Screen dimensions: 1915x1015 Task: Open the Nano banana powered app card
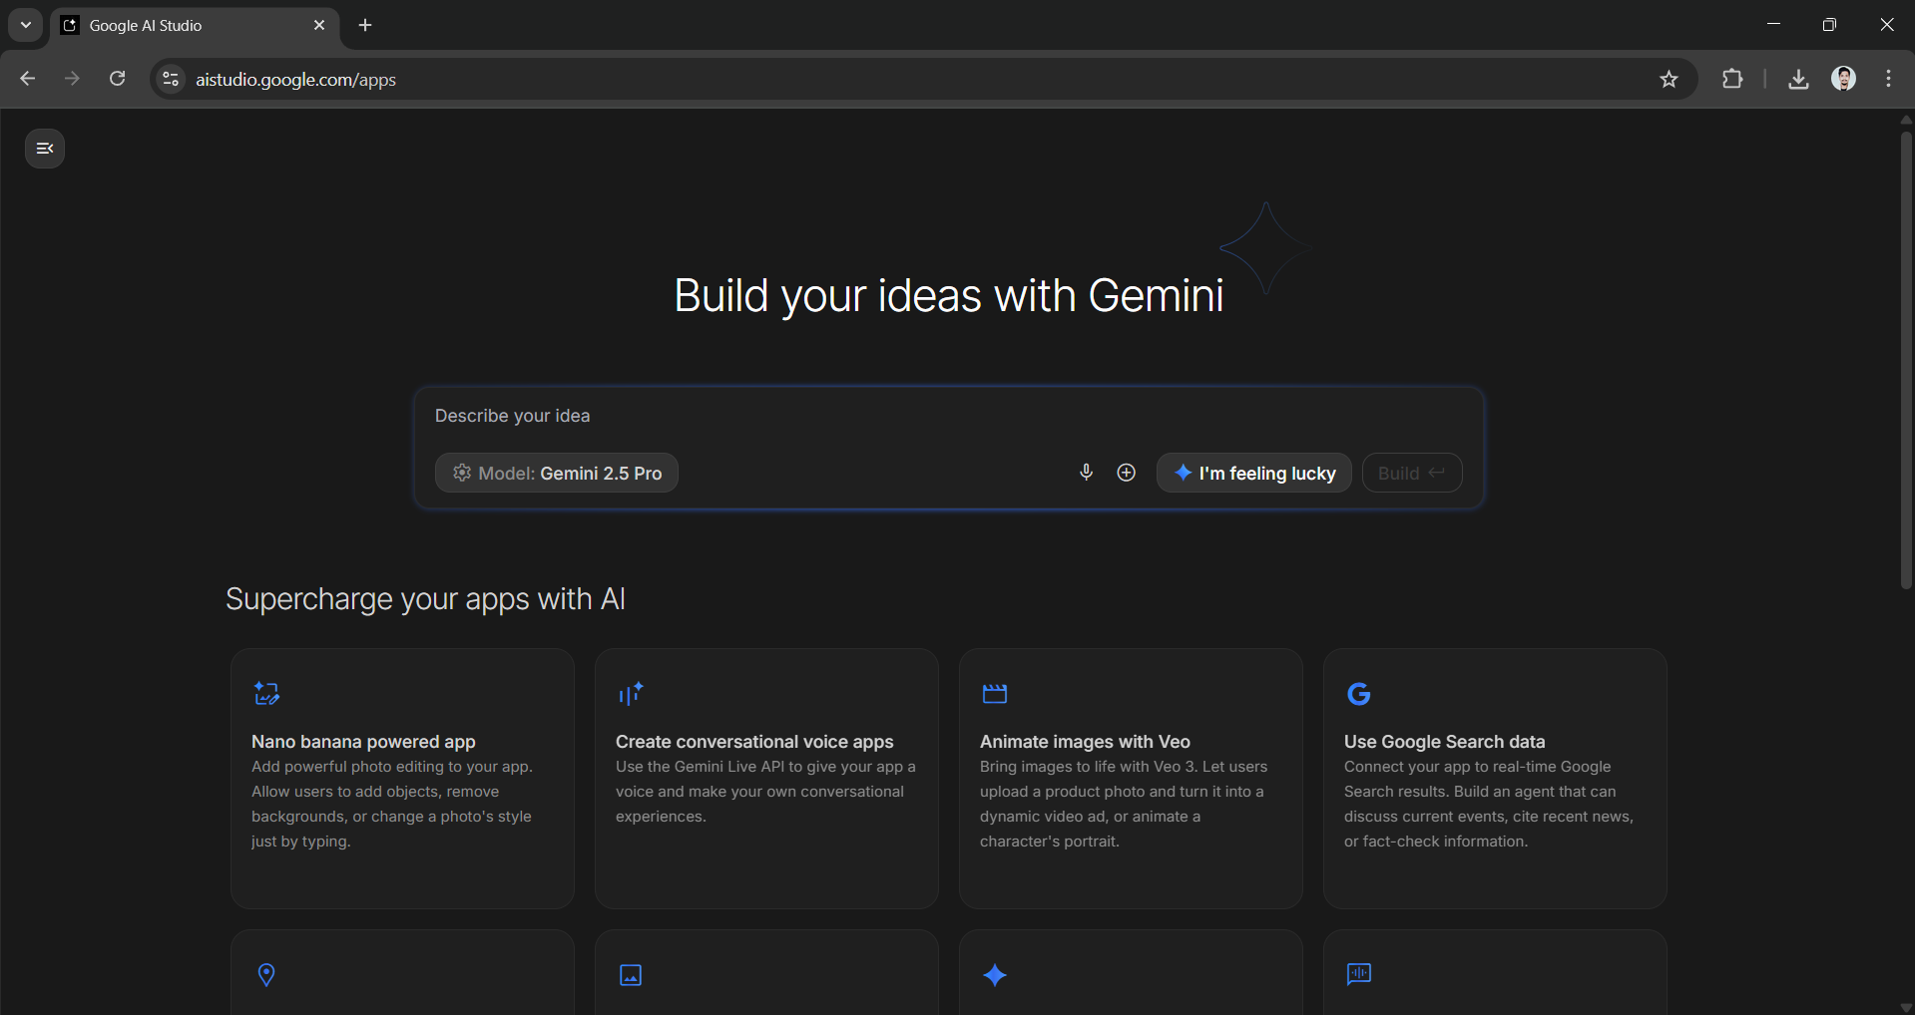pos(402,778)
